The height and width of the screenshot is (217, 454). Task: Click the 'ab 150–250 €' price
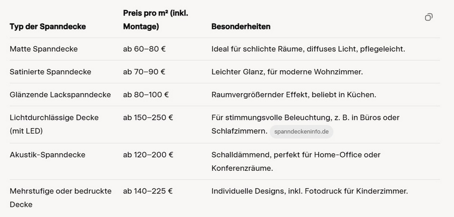(x=148, y=117)
